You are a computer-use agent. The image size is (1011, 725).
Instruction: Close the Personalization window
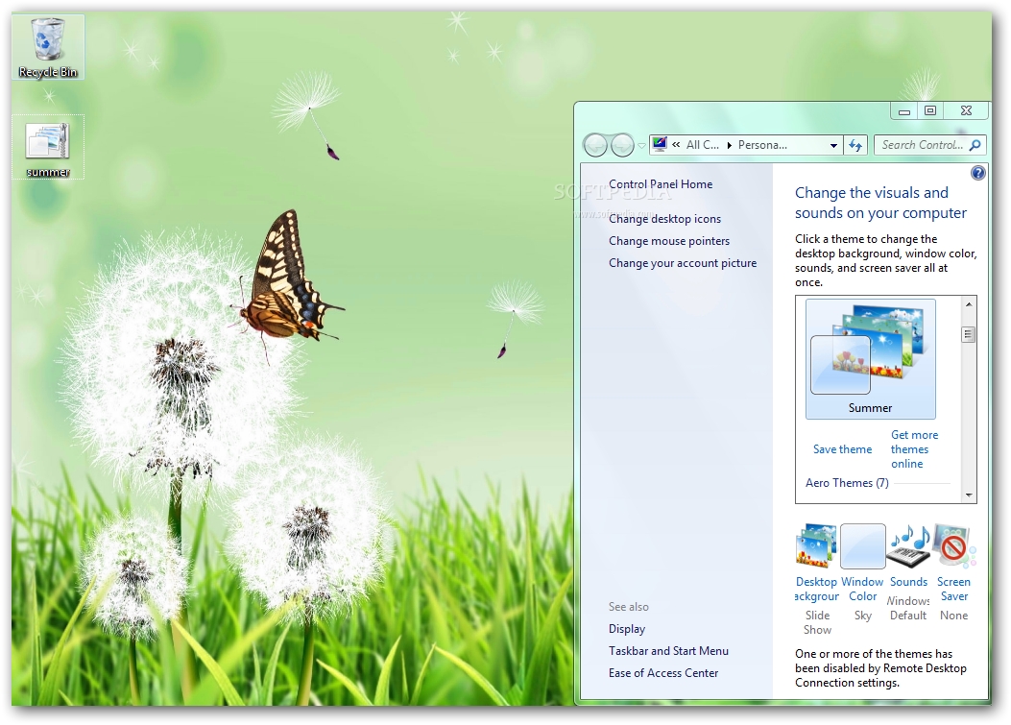(x=965, y=111)
